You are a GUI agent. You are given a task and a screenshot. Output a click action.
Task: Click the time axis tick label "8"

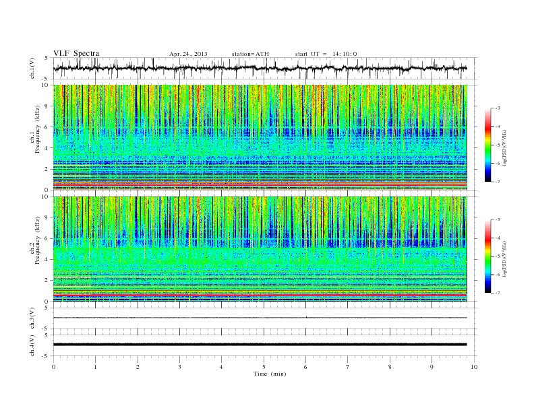click(x=390, y=367)
